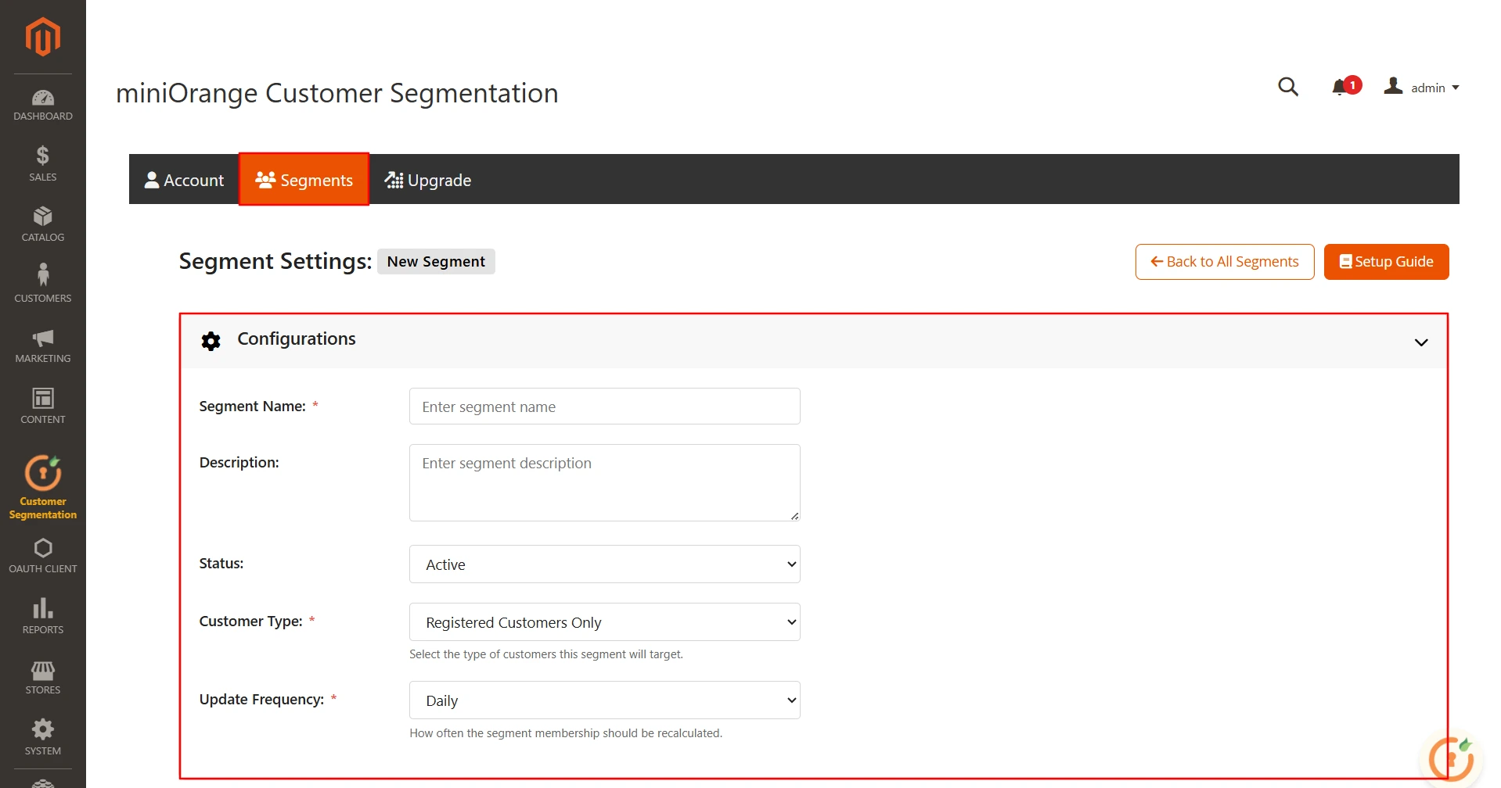Switch to the Account tab

click(x=184, y=180)
